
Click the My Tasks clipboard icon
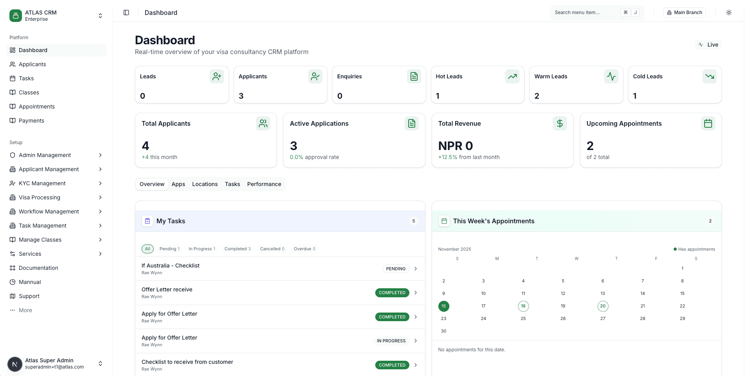(x=147, y=221)
